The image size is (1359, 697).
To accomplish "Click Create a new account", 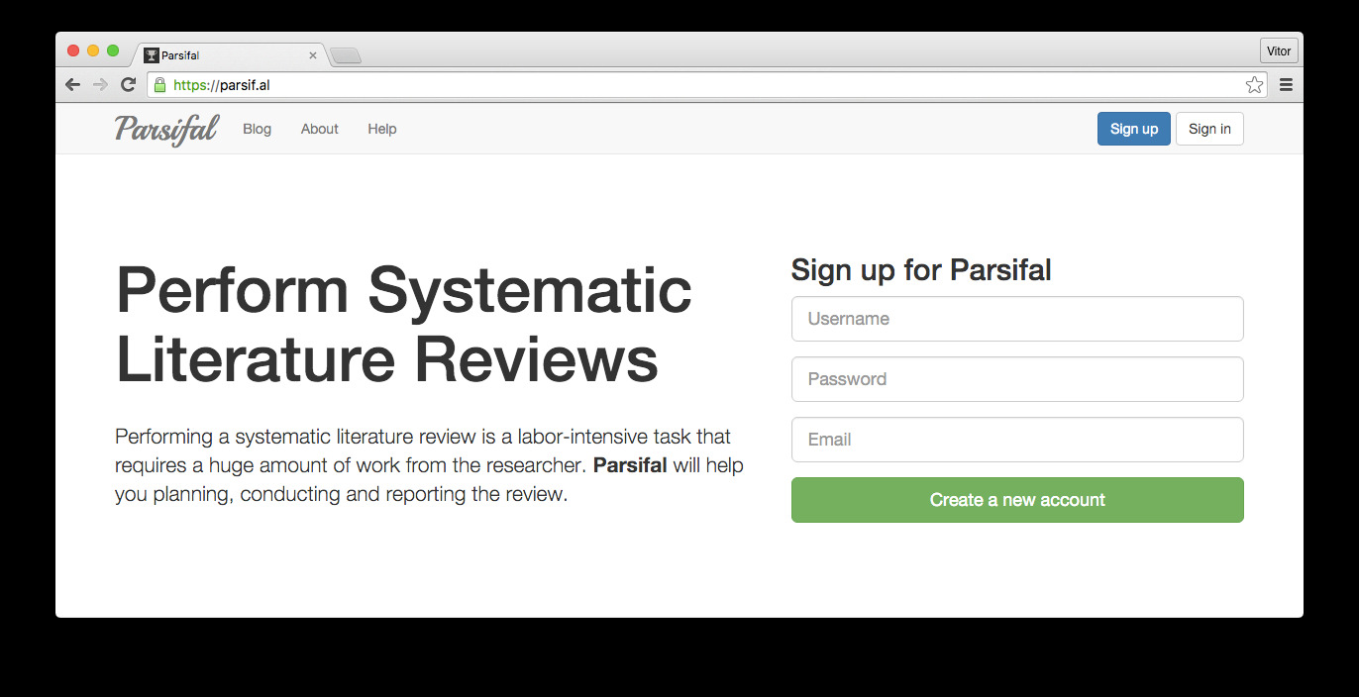I will point(1017,500).
